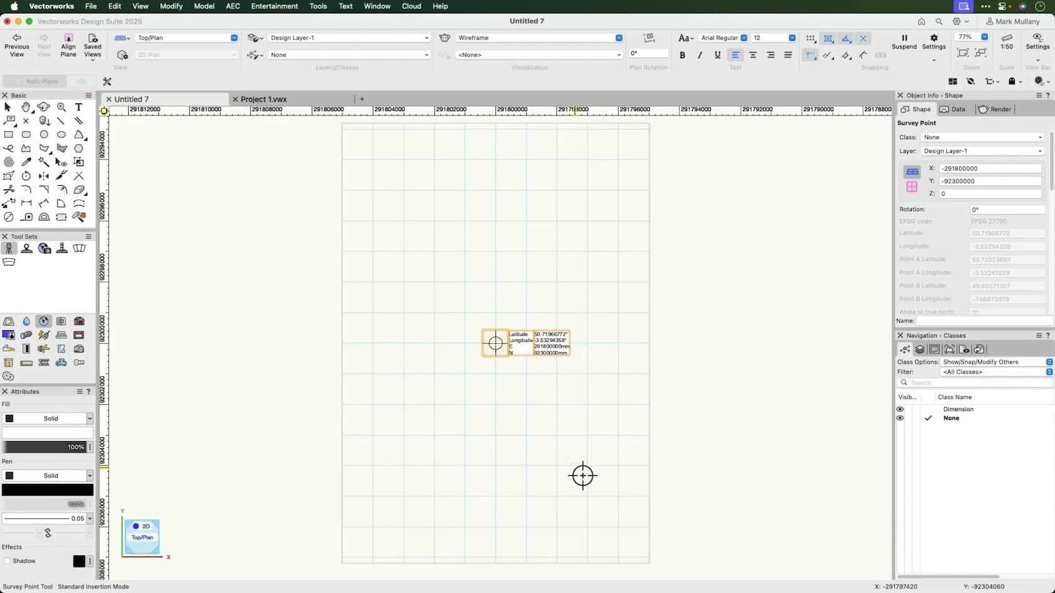Viewport: 1055px width, 593px height.
Task: Click the Search field in Navigation Classes
Action: [973, 383]
